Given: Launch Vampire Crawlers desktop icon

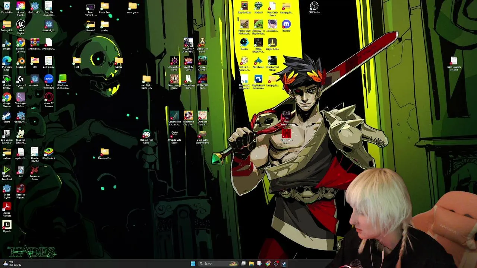Looking at the screenshot, I should [x=202, y=64].
